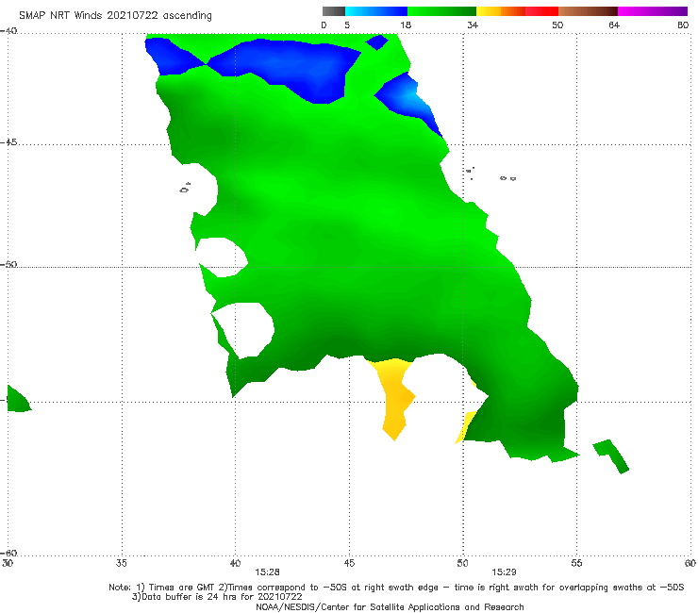Click the swath time "15:29"
The image size is (698, 613).
pyautogui.click(x=504, y=572)
